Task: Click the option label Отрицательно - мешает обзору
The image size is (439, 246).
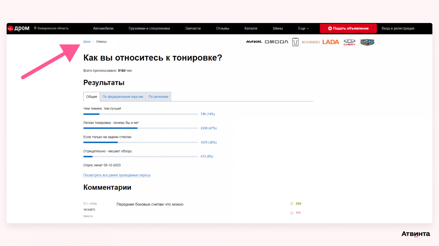Action: pyautogui.click(x=108, y=151)
